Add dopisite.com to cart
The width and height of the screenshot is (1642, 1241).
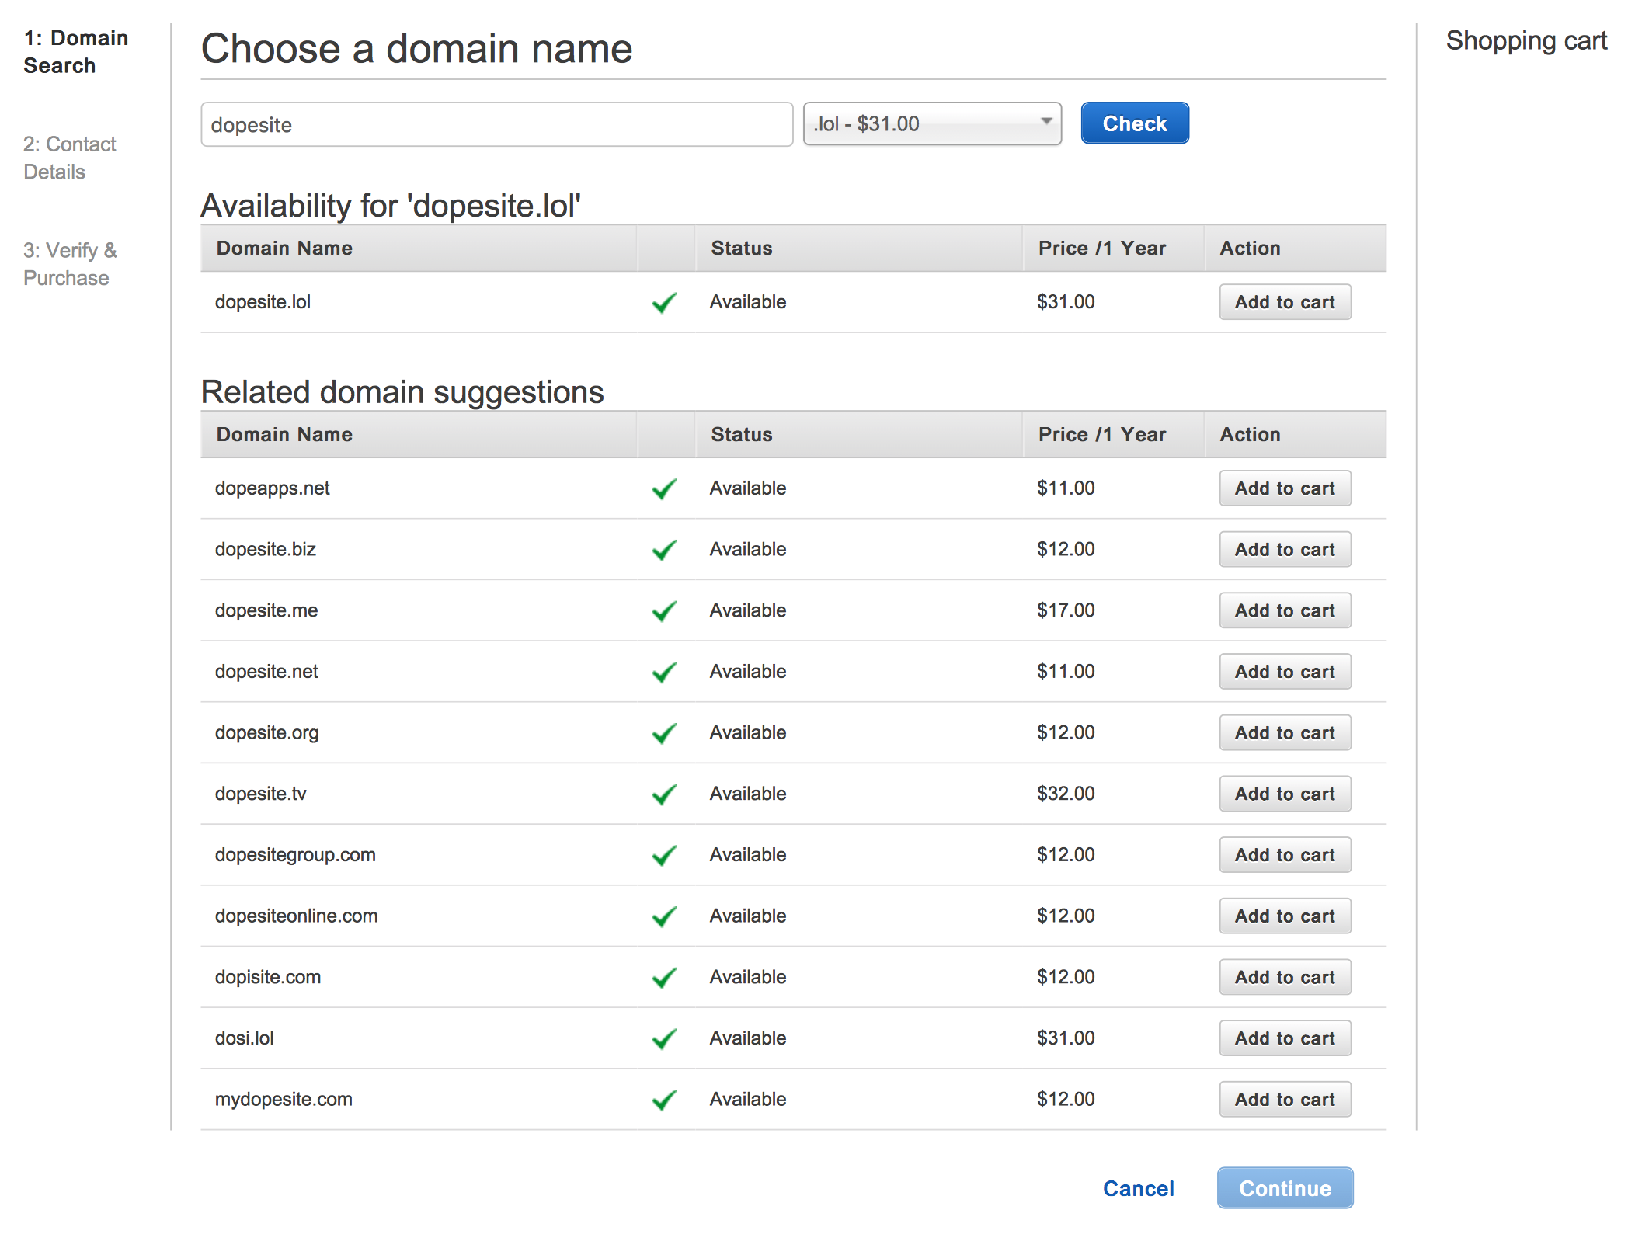[1285, 977]
